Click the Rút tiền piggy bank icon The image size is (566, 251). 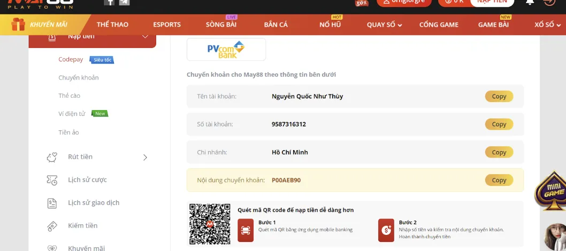pyautogui.click(x=52, y=157)
